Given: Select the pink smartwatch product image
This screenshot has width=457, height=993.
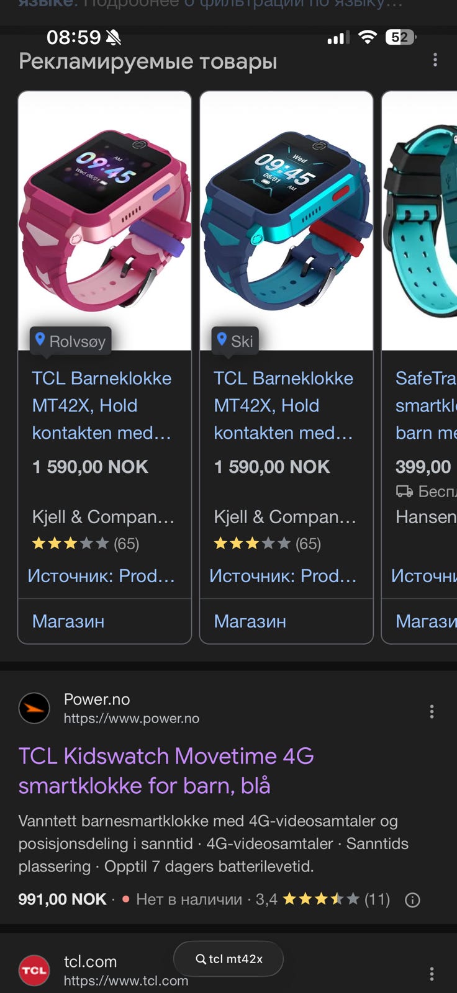Looking at the screenshot, I should tap(104, 221).
